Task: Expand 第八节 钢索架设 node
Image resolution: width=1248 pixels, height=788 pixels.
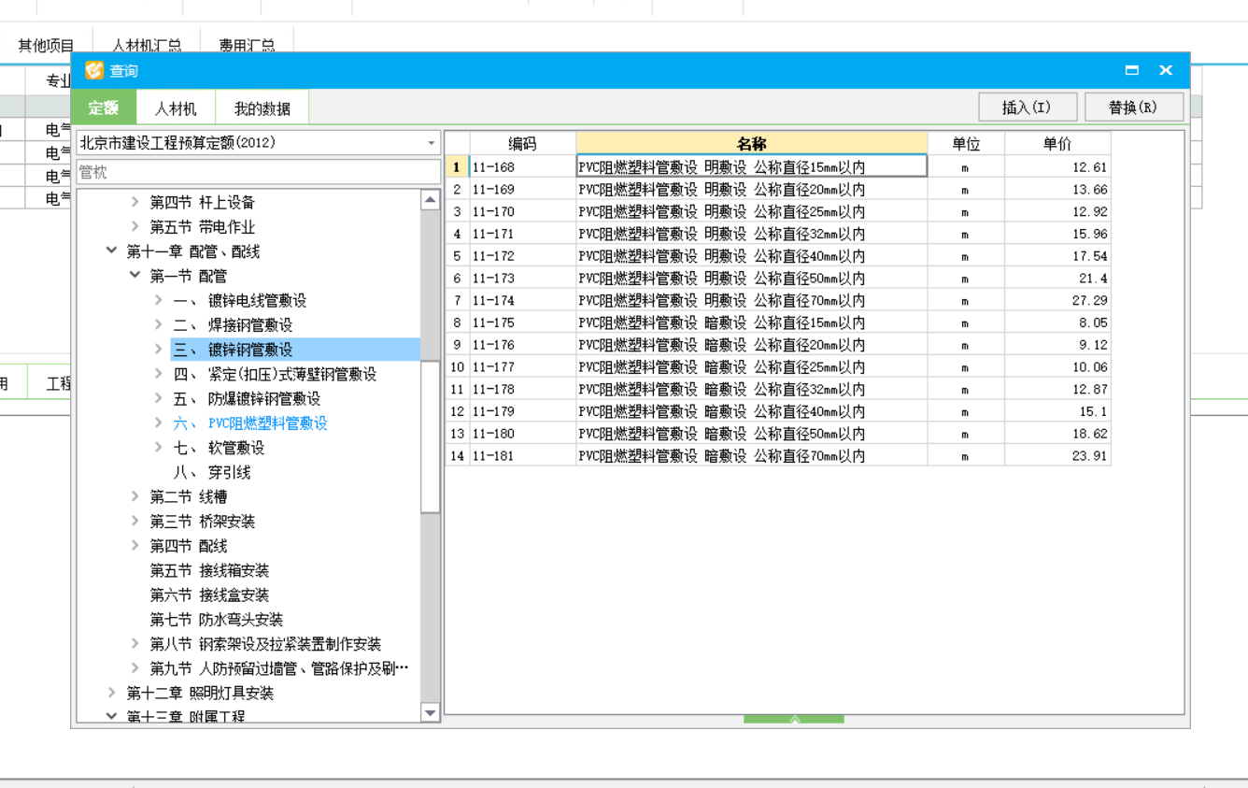Action: [x=135, y=644]
